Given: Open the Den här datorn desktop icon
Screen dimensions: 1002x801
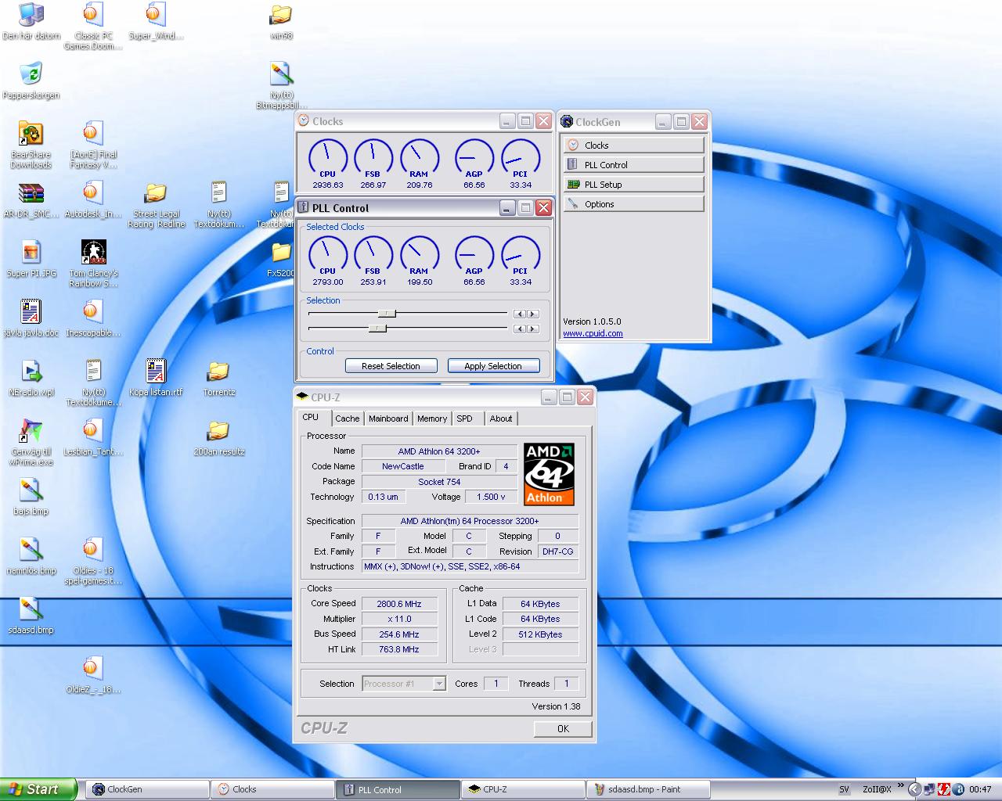Looking at the screenshot, I should coord(31,22).
